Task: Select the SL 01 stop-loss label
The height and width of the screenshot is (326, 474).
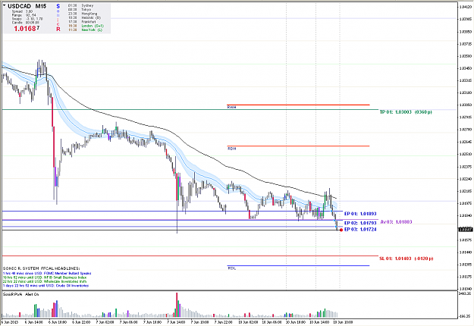Action: point(407,259)
